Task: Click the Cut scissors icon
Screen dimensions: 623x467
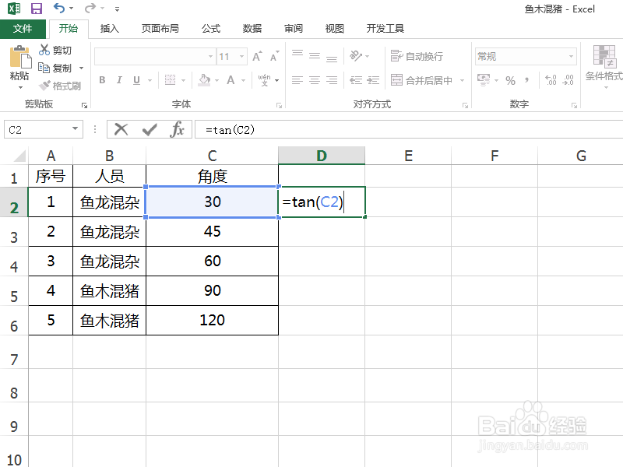Action: point(44,50)
